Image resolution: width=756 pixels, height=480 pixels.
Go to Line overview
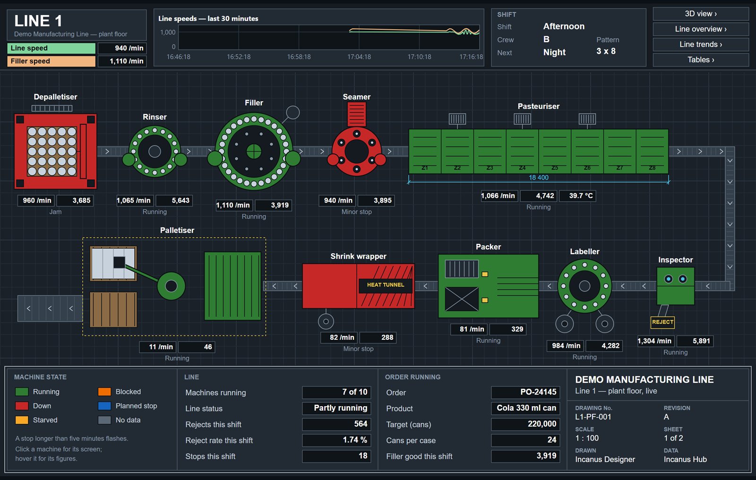(x=701, y=29)
